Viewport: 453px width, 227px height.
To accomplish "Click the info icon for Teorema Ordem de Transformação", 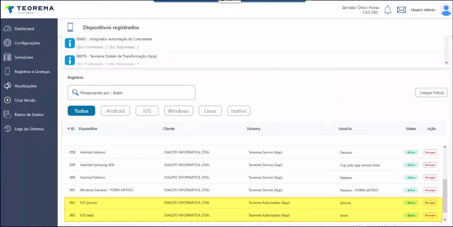I will point(70,60).
